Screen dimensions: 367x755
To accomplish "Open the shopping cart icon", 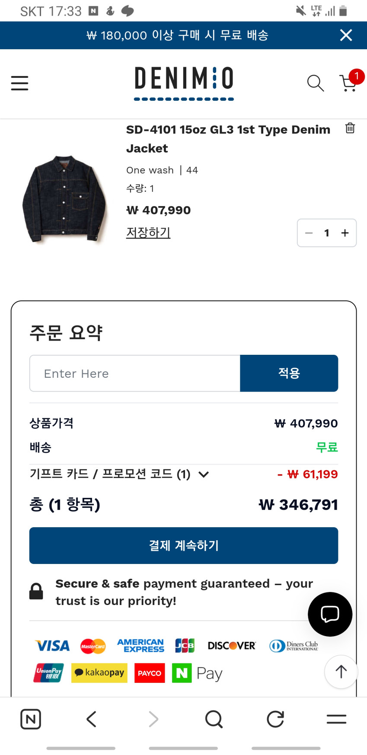I will [349, 83].
